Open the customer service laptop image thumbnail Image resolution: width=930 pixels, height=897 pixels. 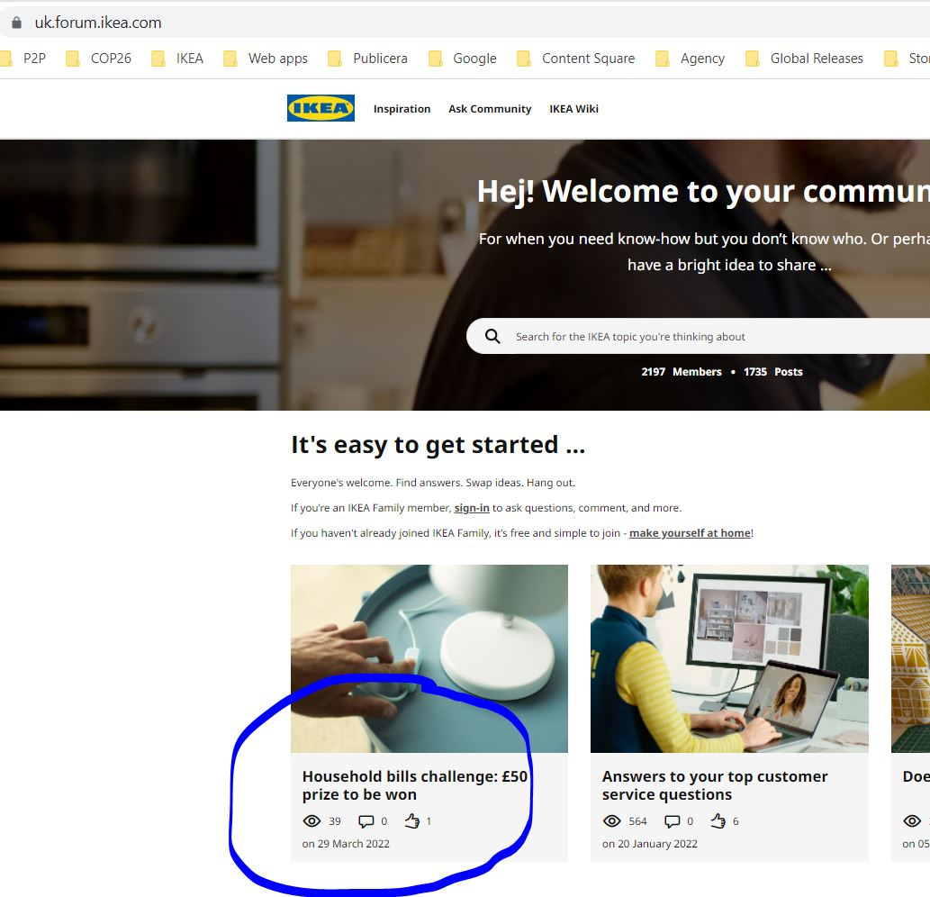coord(729,658)
